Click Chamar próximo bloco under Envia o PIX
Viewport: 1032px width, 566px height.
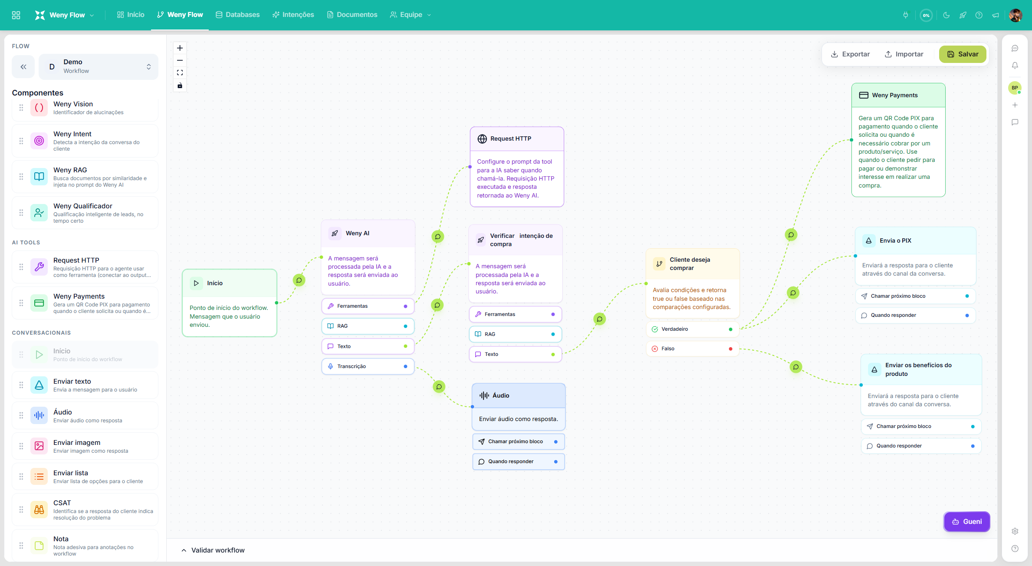point(916,296)
